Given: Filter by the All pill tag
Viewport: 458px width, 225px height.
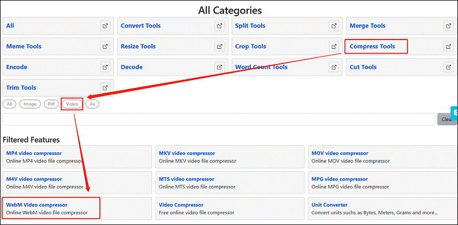Looking at the screenshot, I should [x=9, y=104].
